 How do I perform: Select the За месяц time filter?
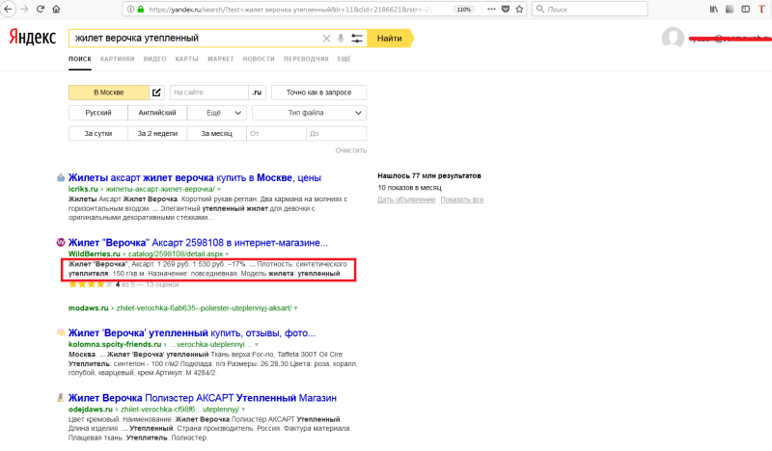coord(216,133)
